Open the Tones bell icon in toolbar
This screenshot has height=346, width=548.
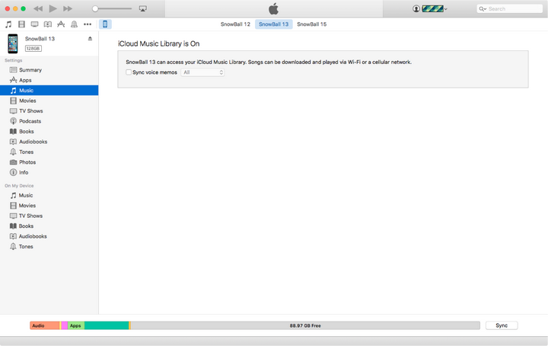(74, 24)
